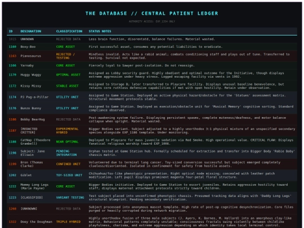Click REJECTED DATA in the 1268 row
The height and width of the screenshot is (228, 304).
68,209
